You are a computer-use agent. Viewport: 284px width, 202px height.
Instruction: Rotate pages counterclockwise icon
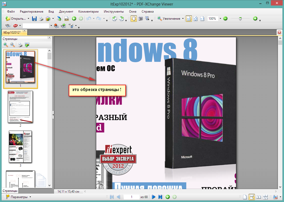[115, 18]
